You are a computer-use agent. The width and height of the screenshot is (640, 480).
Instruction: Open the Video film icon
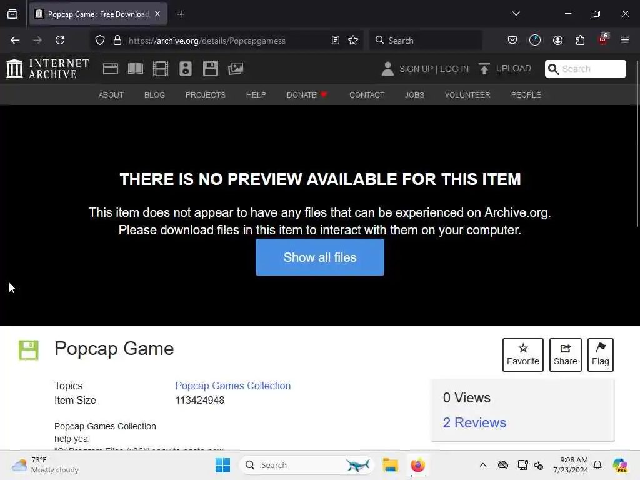coord(161,69)
